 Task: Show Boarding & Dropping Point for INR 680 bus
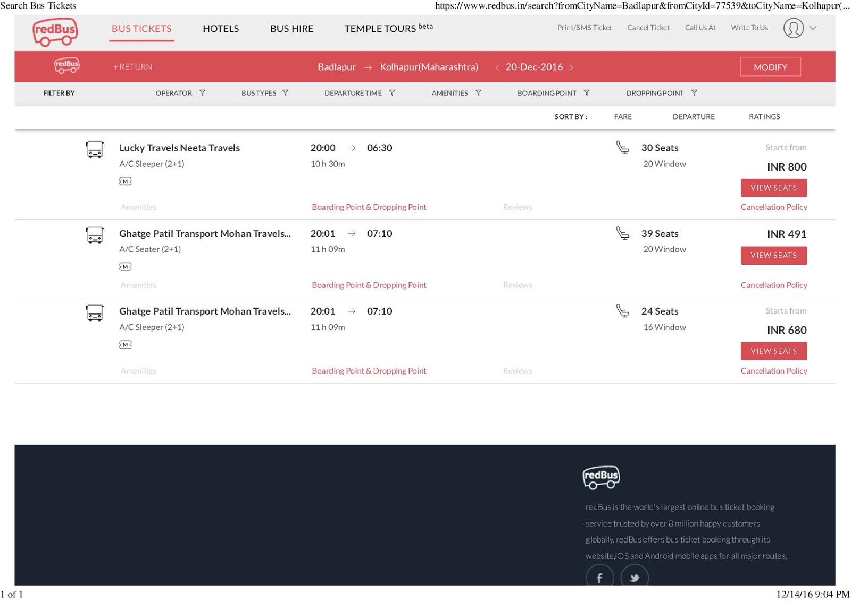point(369,371)
